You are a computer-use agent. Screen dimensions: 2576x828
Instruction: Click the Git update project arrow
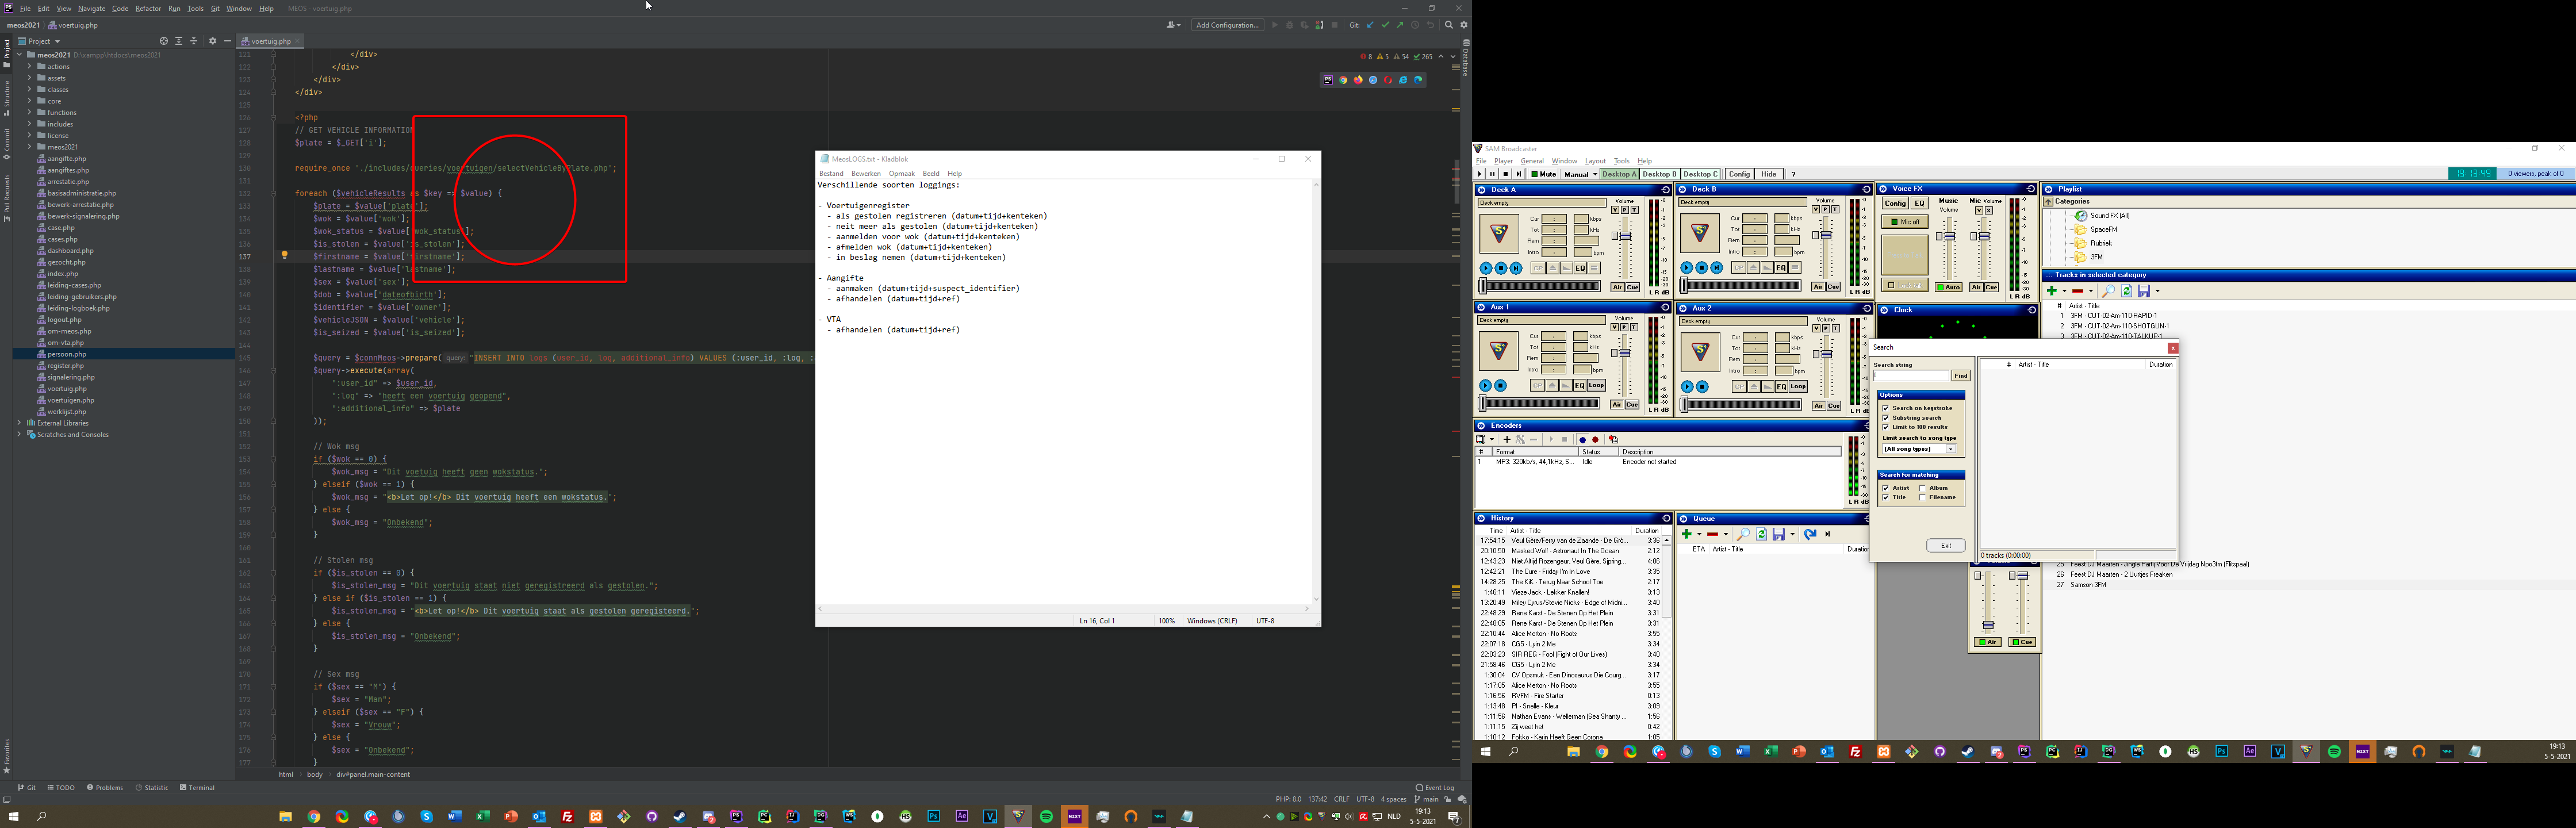pyautogui.click(x=1370, y=25)
